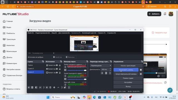Add a new scene with the plus icon

[x=29, y=87]
